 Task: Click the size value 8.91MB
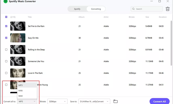coord(149,50)
